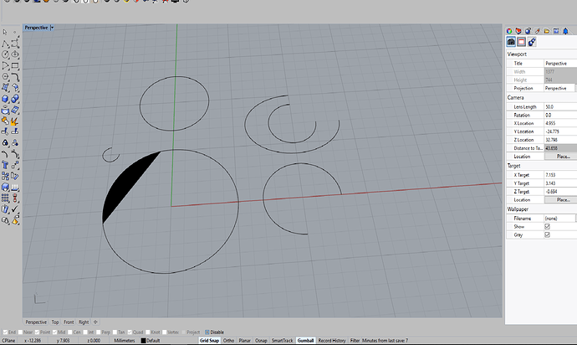Click the wallpaper Filename field

click(x=559, y=219)
